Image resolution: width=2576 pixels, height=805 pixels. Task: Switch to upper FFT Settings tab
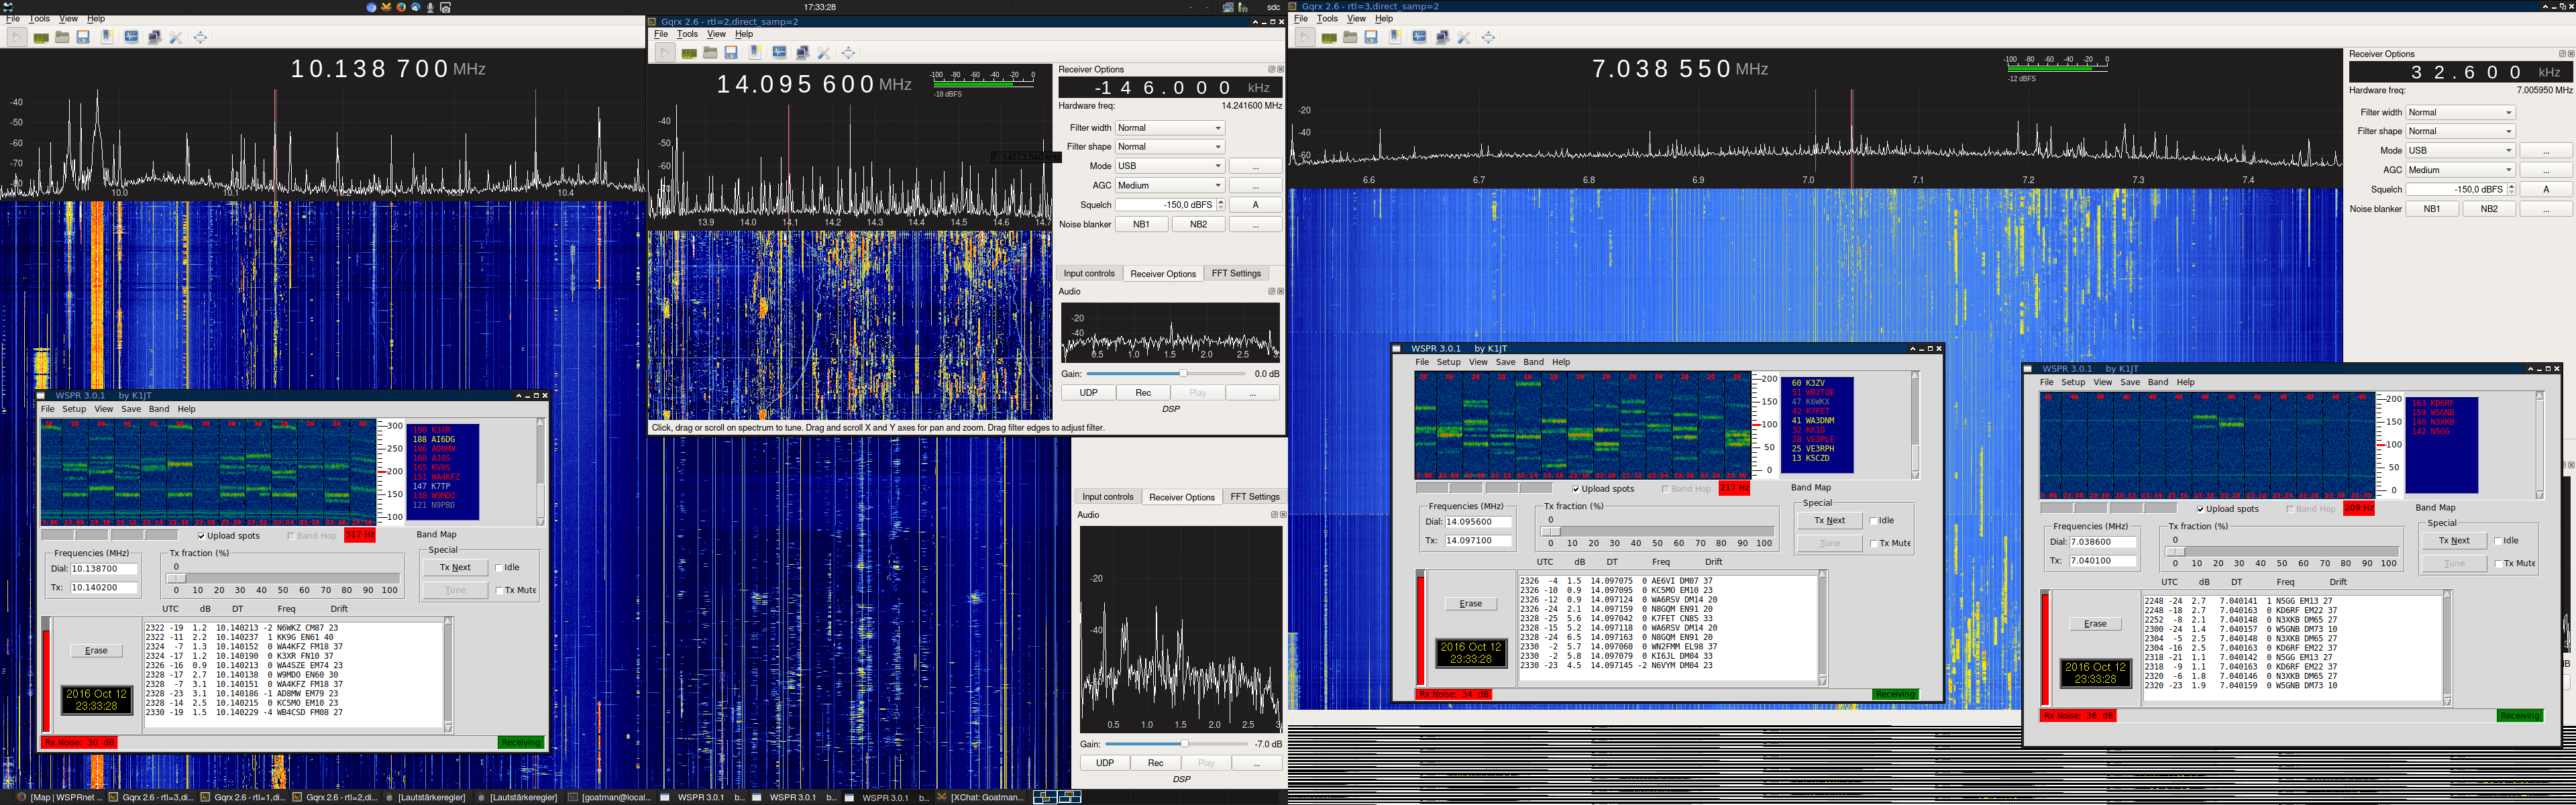(1236, 273)
